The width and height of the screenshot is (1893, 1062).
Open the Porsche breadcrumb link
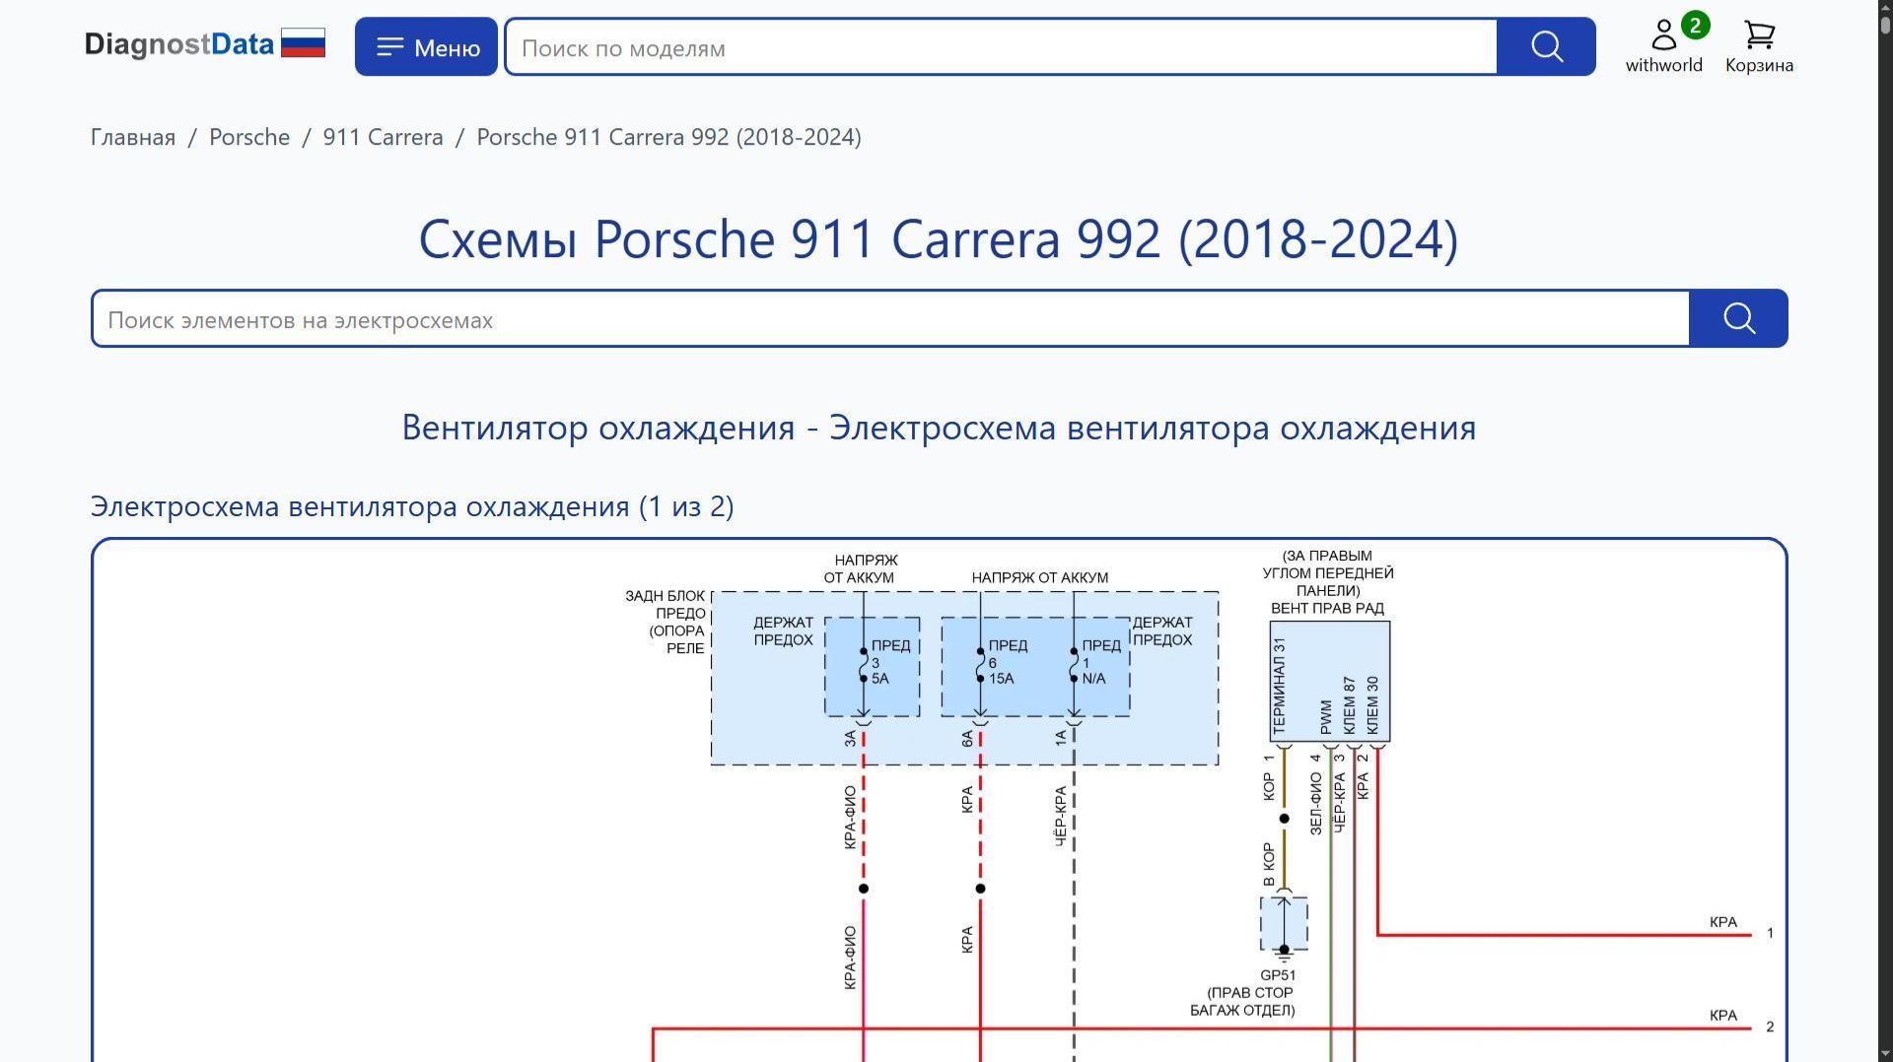tap(249, 137)
